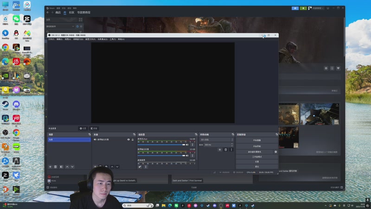Open source Properties button above docks
The width and height of the screenshot is (371, 209).
[83, 129]
